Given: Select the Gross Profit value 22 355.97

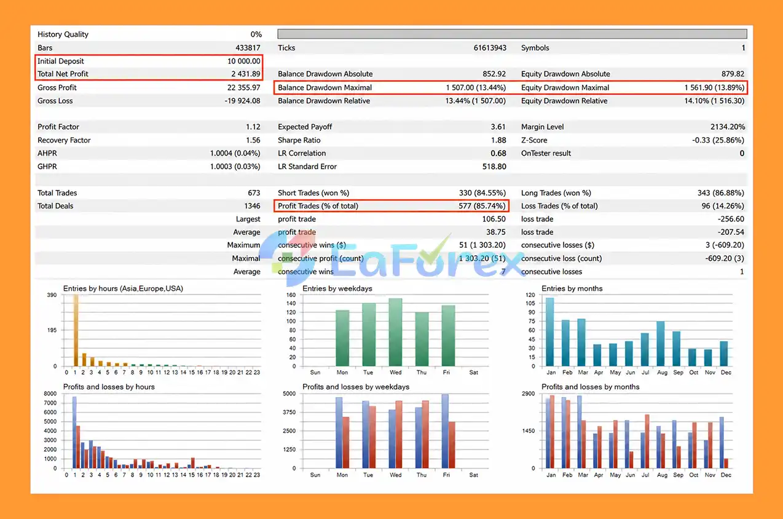Looking at the screenshot, I should (244, 87).
